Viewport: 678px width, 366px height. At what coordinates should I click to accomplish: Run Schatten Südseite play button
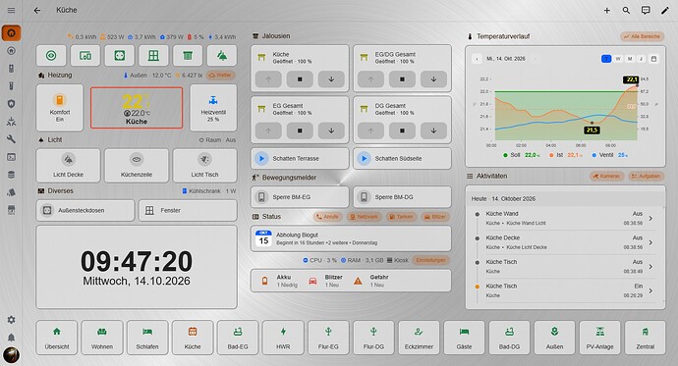pos(365,158)
